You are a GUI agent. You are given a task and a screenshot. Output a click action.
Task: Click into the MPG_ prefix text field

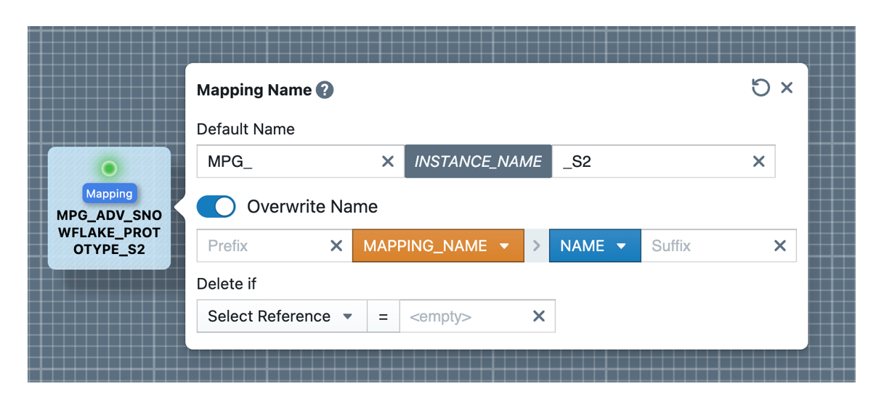287,162
